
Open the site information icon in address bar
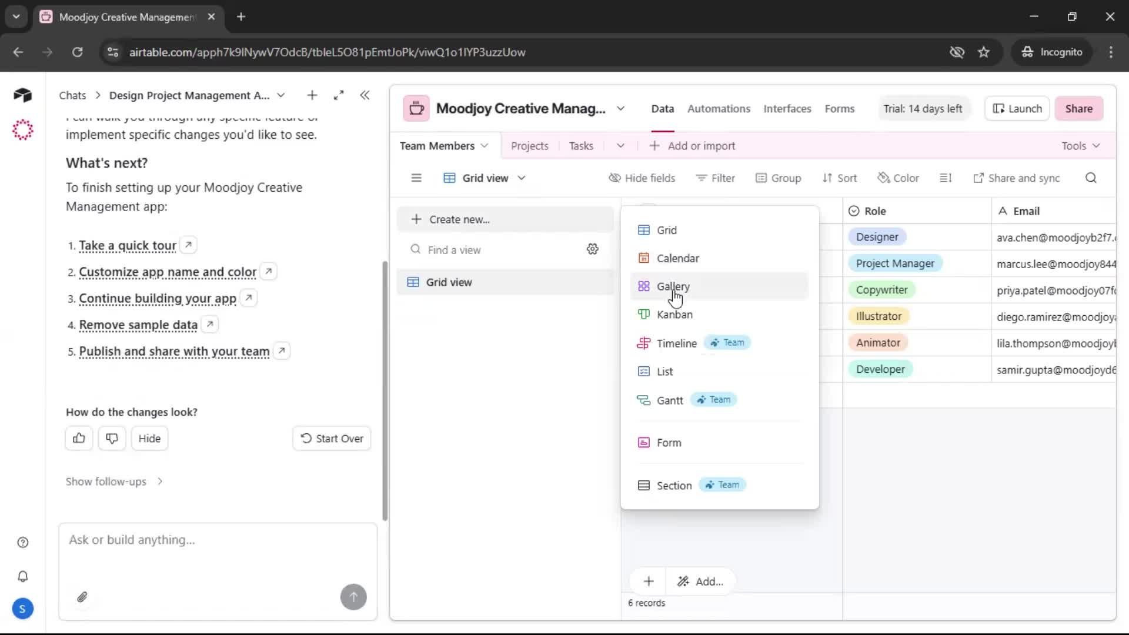pyautogui.click(x=113, y=52)
